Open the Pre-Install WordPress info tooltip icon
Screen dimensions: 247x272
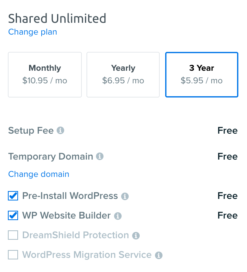point(125,196)
